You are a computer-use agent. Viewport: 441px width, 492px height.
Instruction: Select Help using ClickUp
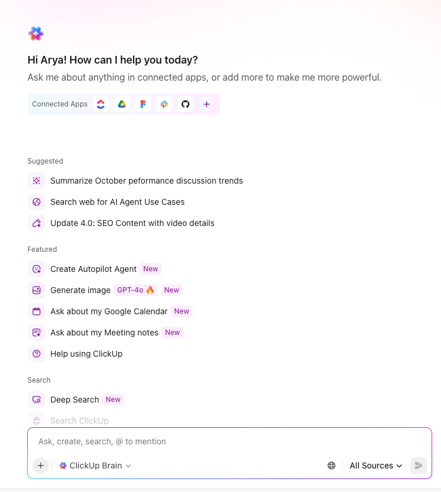point(86,354)
